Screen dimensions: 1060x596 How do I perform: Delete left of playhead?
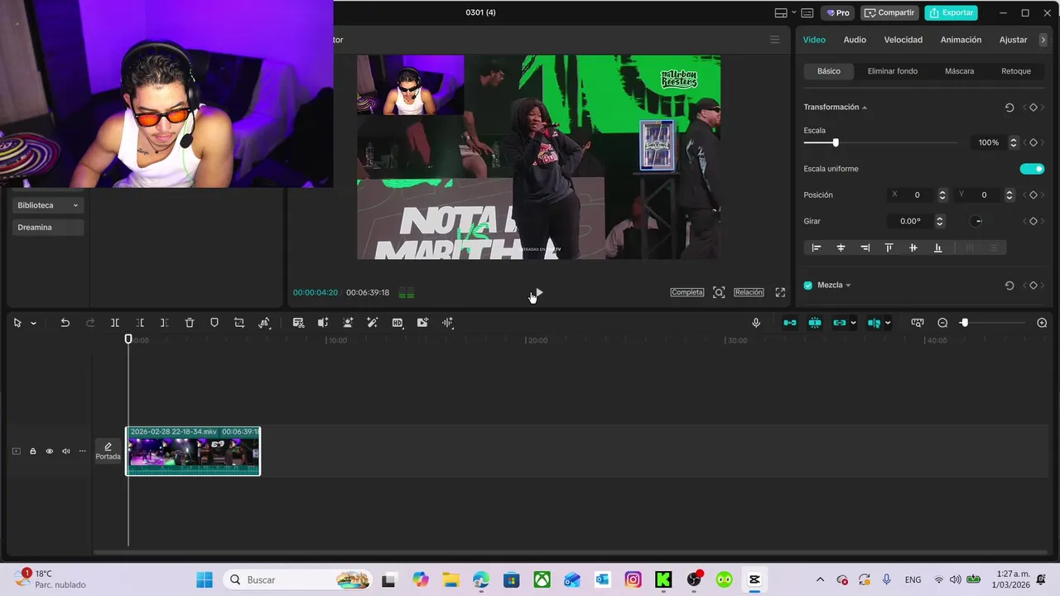coord(140,323)
